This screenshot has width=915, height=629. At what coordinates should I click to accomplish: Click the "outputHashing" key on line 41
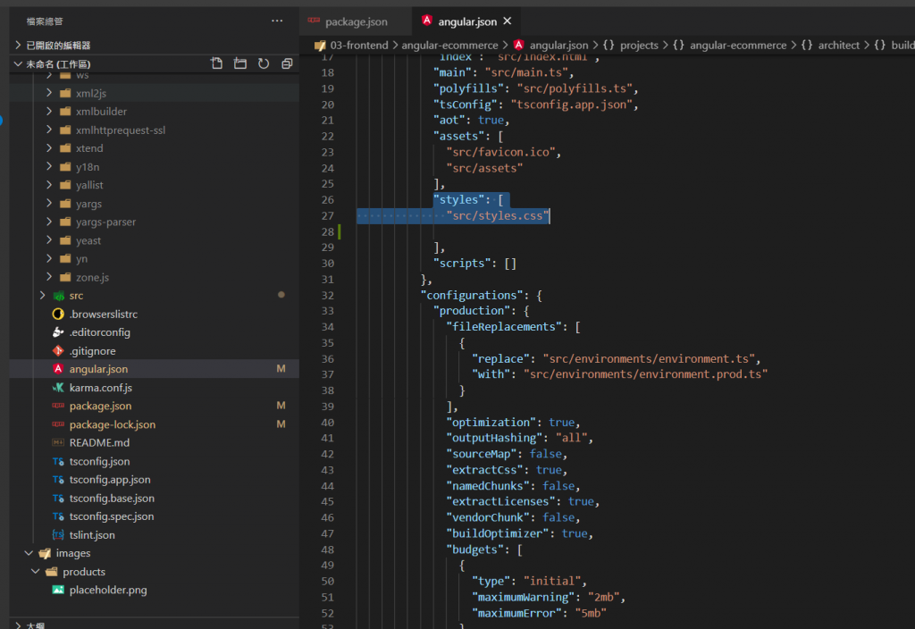coord(494,438)
